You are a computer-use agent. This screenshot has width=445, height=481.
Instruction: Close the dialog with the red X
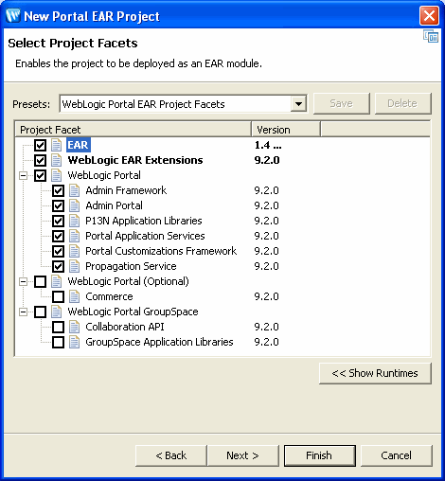429,15
